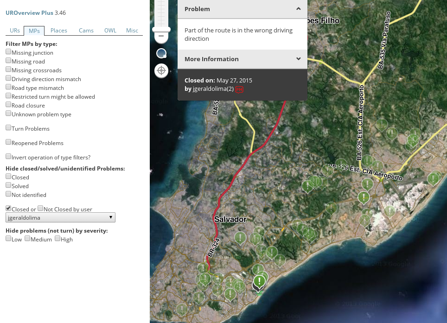
Task: Select the highlighted problem marker near Salvador coast
Action: (x=259, y=280)
